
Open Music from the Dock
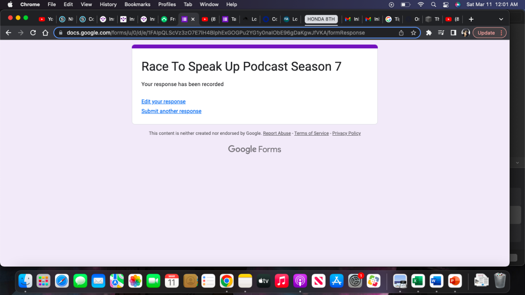pos(282,281)
